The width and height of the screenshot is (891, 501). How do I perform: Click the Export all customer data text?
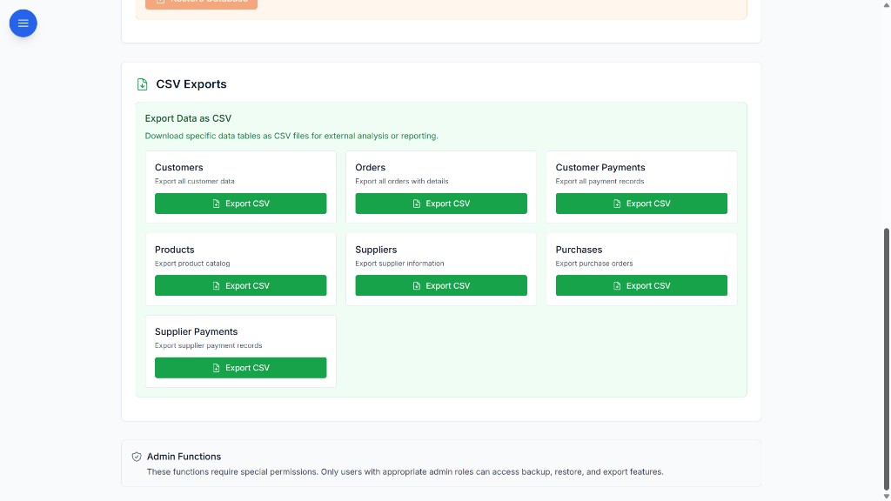click(x=194, y=181)
